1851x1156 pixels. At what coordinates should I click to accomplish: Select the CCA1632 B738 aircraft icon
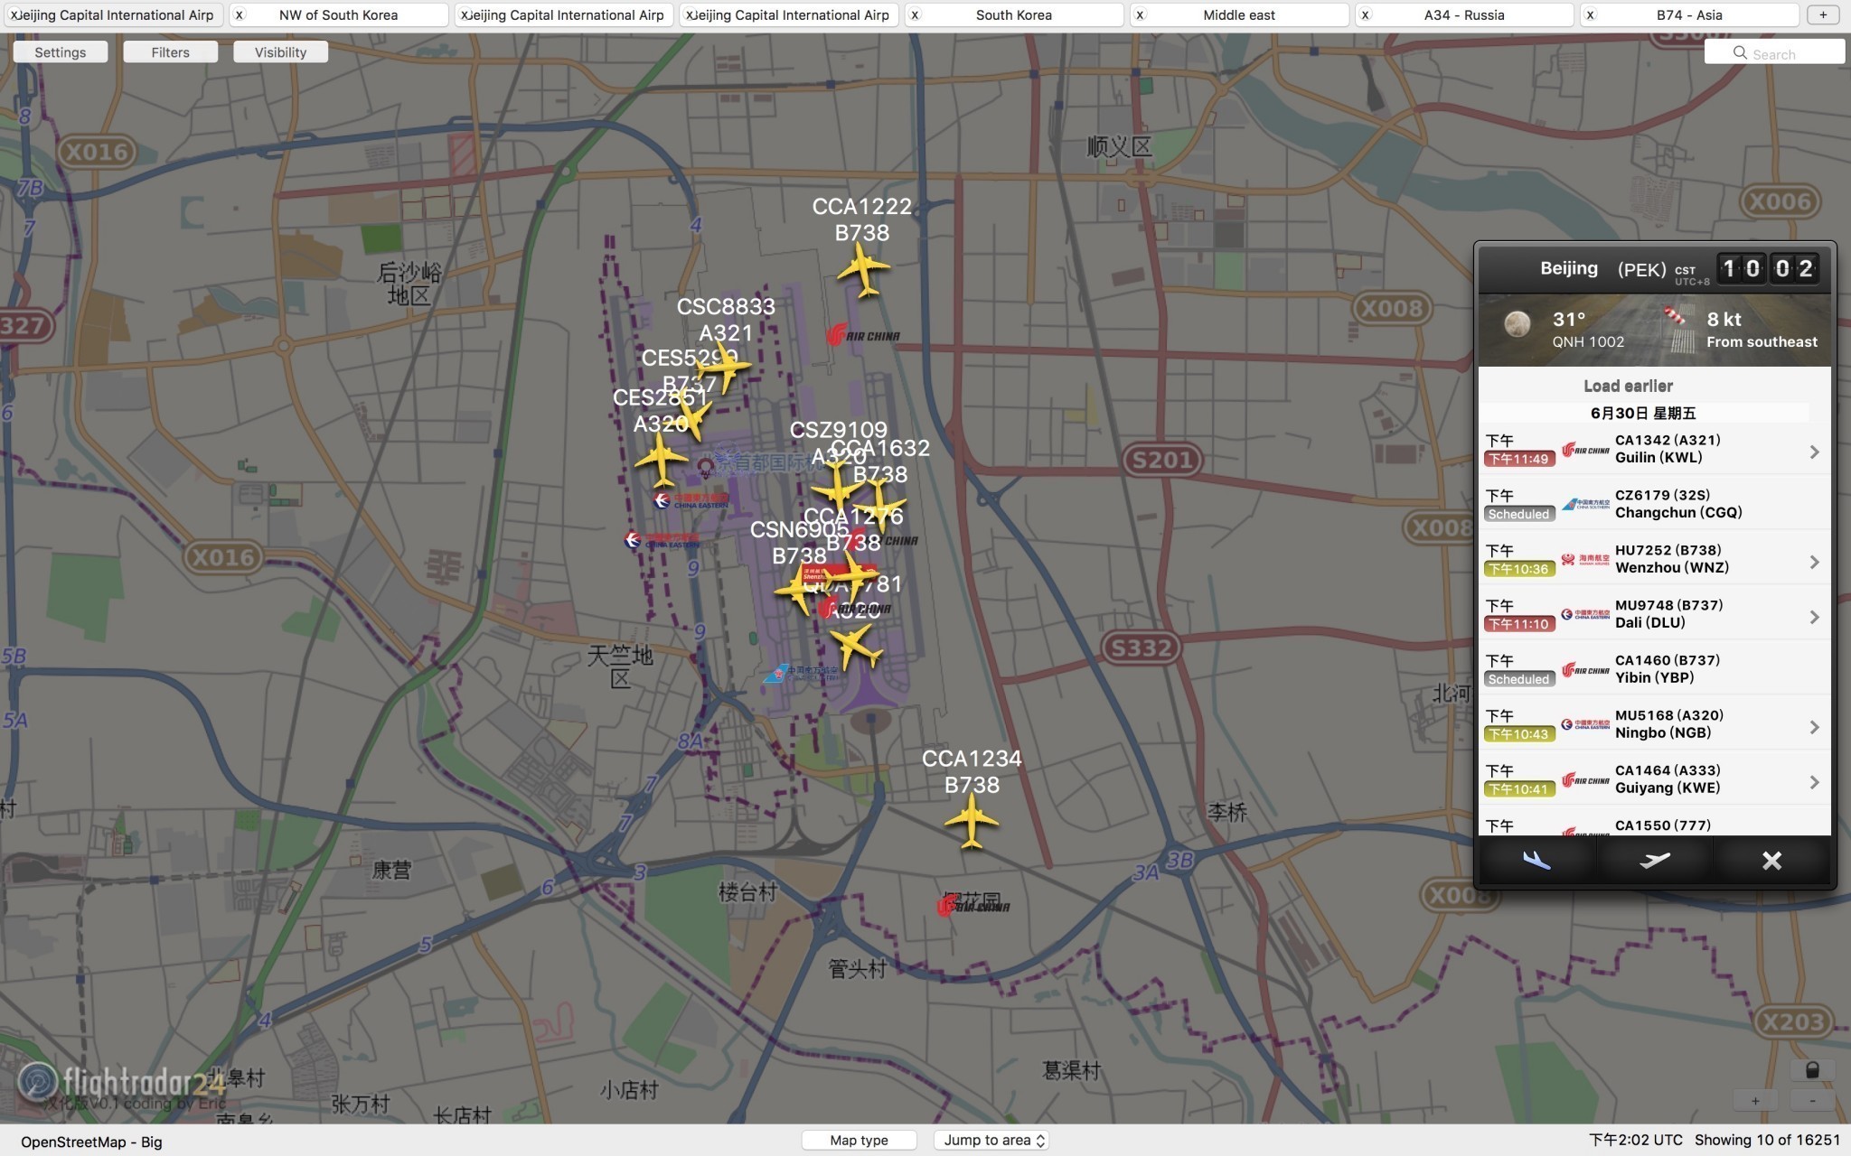pos(880,506)
